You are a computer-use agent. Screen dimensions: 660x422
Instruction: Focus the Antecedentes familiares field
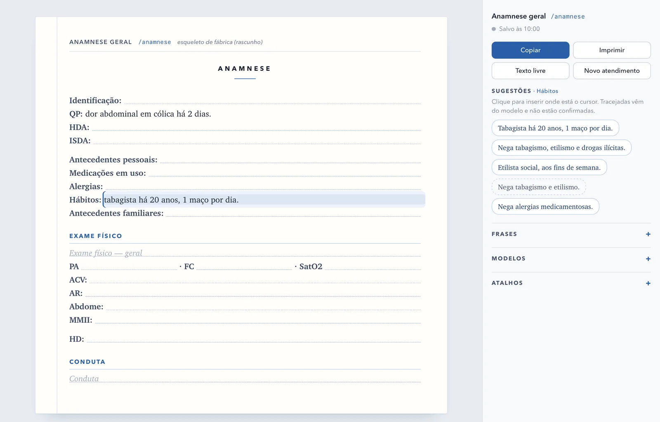click(293, 213)
